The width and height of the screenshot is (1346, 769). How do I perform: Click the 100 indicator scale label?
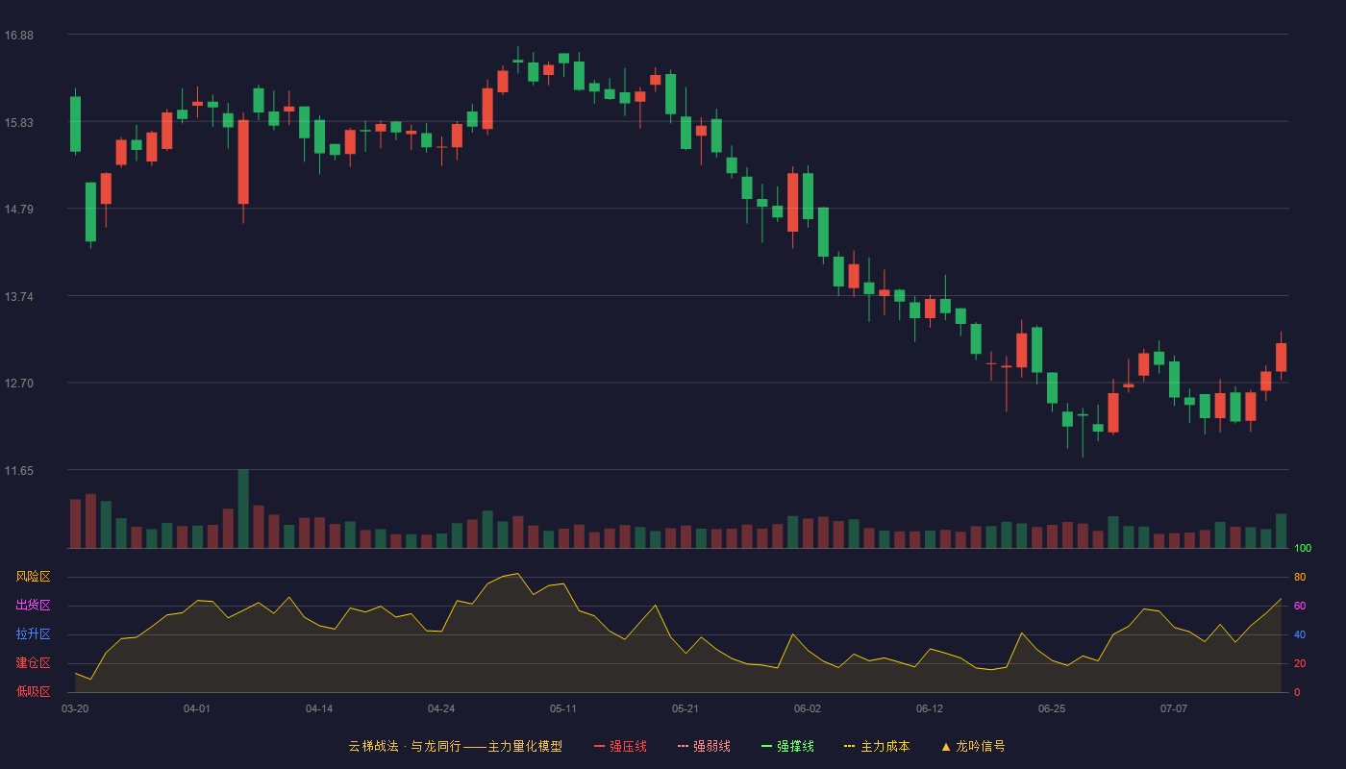pos(1303,548)
